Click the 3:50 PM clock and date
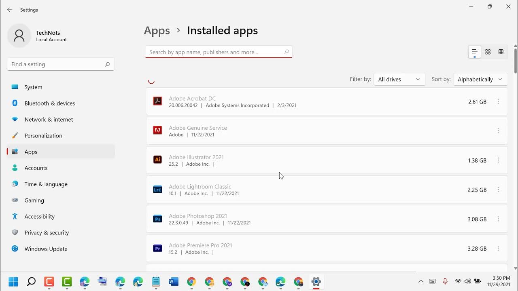Viewport: 518px width, 291px height. tap(499, 281)
